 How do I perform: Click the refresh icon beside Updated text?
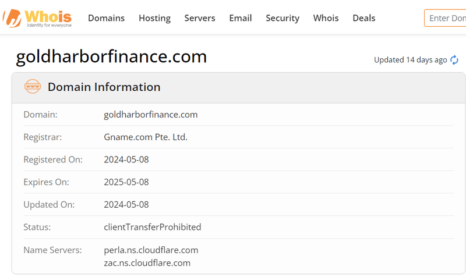point(454,60)
